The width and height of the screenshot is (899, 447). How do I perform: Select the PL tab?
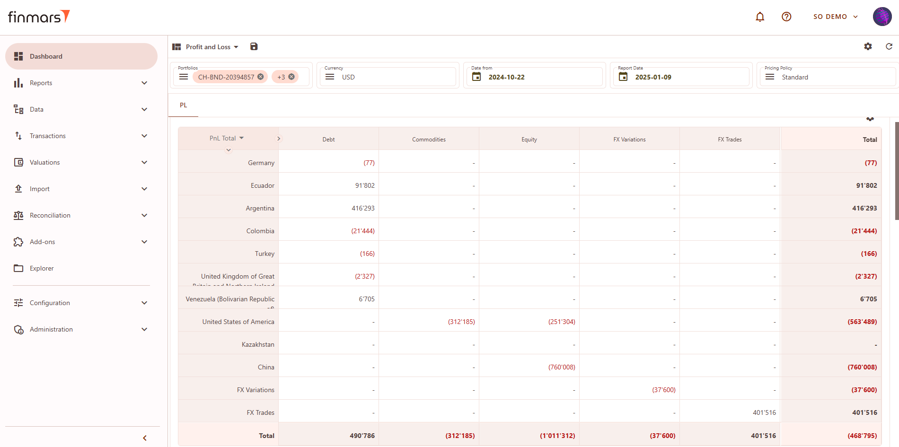183,105
